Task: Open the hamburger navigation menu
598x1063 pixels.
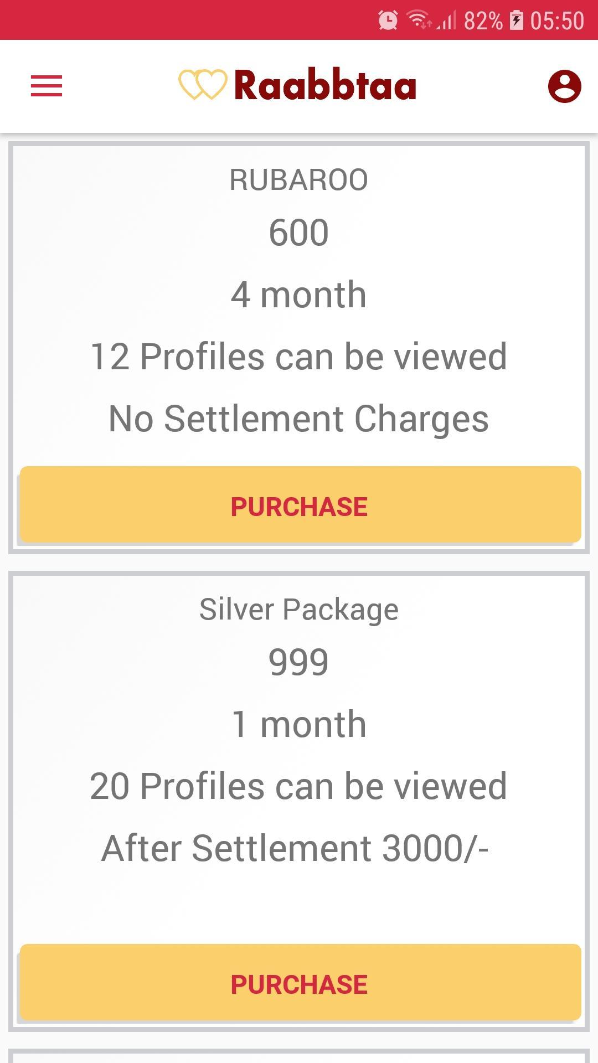Action: click(47, 86)
